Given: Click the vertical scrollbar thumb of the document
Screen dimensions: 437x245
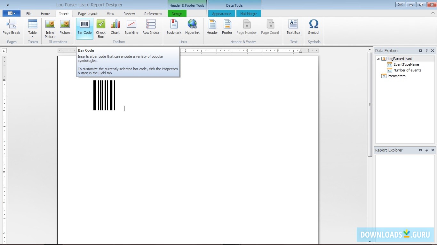Looking at the screenshot, I should (370, 104).
